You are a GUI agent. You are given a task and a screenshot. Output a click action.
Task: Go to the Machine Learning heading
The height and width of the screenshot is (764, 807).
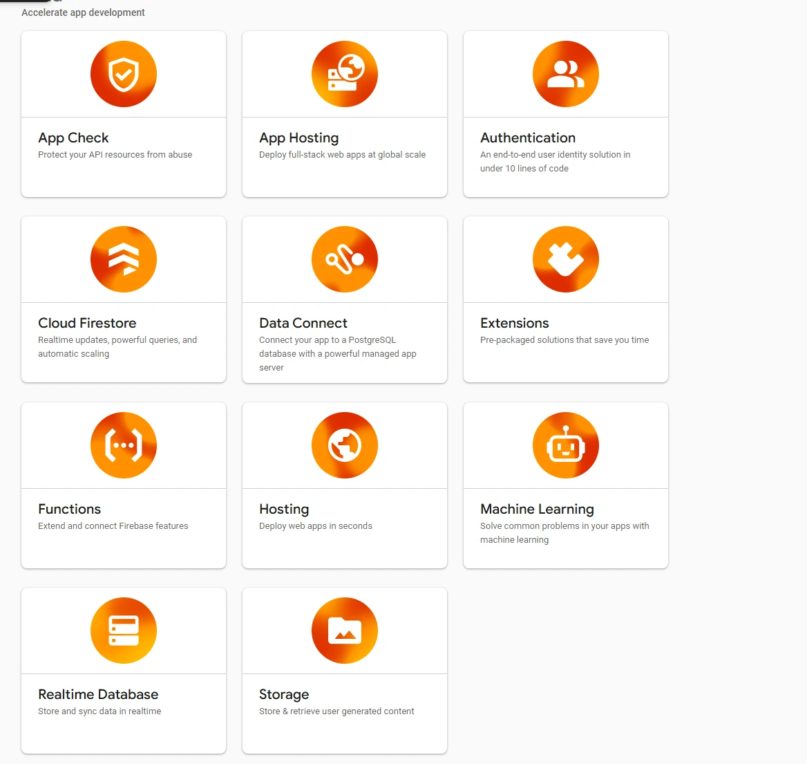tap(538, 510)
